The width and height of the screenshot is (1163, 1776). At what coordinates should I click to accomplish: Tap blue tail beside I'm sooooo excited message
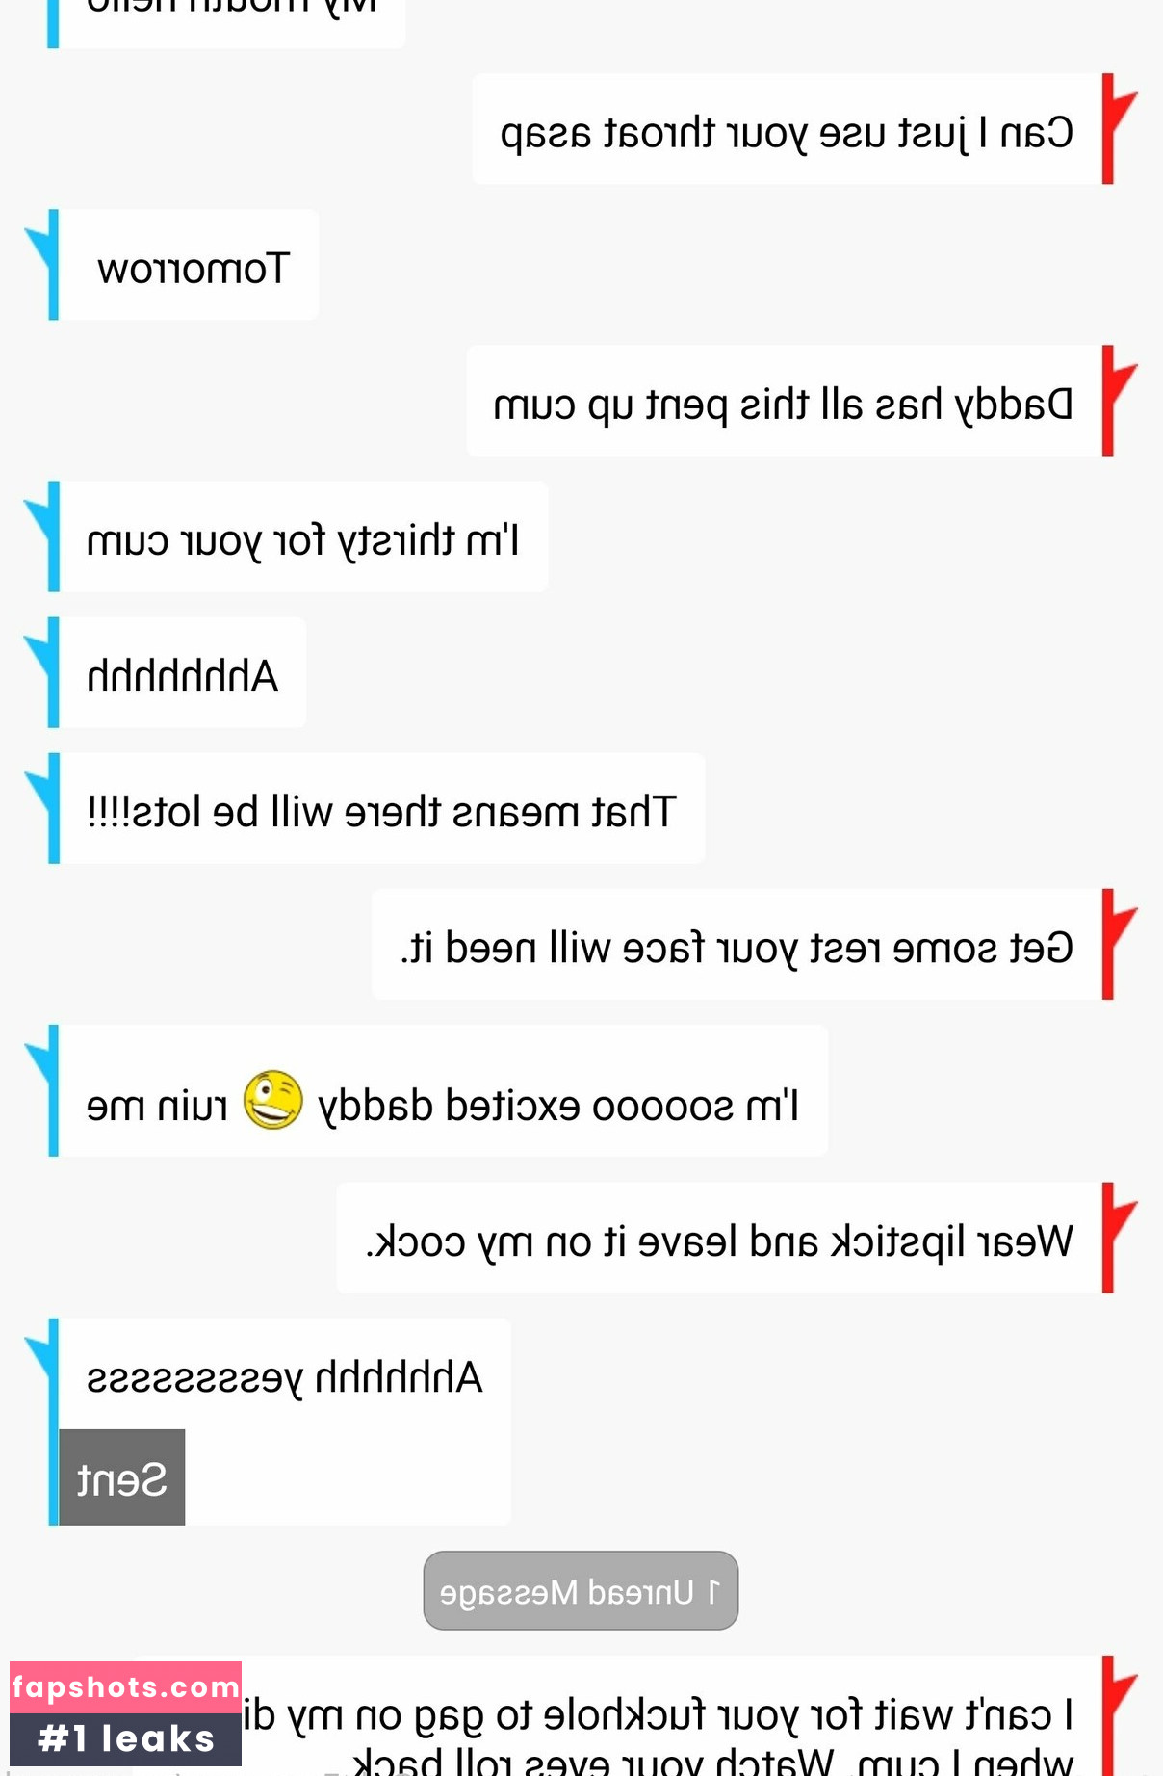coord(41,1090)
